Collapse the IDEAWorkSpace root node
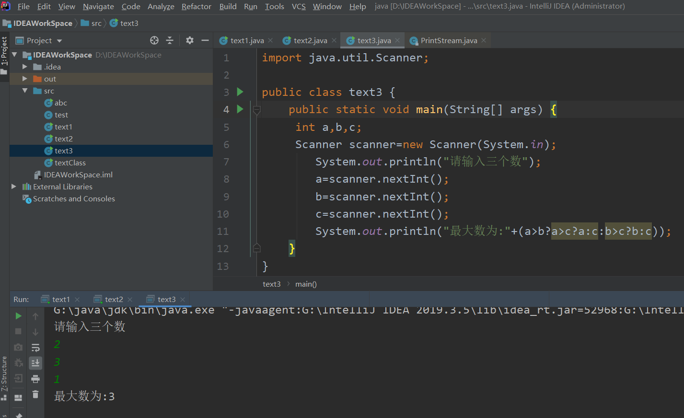The height and width of the screenshot is (418, 684). pos(14,55)
